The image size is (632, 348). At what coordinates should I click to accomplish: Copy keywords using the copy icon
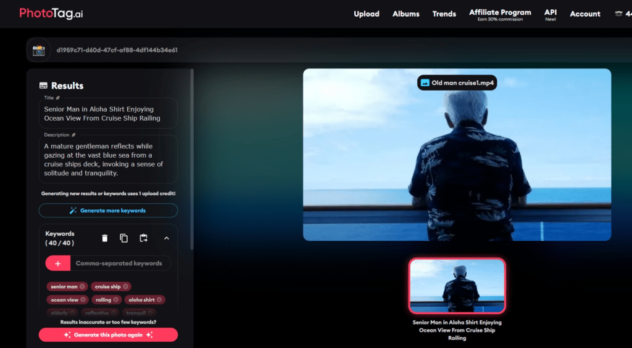pos(124,238)
